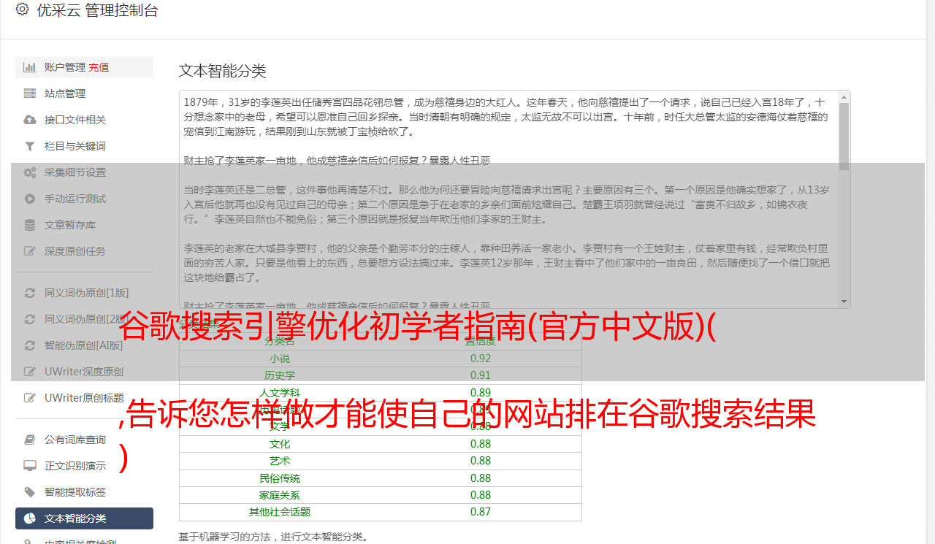Click the 其他社会话题 category cell
The height and width of the screenshot is (544, 935).
tap(279, 512)
